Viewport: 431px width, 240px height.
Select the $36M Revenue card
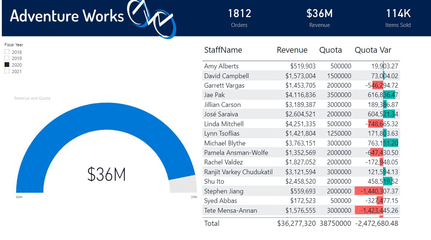coord(319,18)
